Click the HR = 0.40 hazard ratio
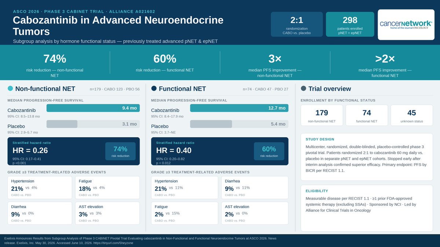Viewport: 440px width, 247px height. tap(174, 150)
